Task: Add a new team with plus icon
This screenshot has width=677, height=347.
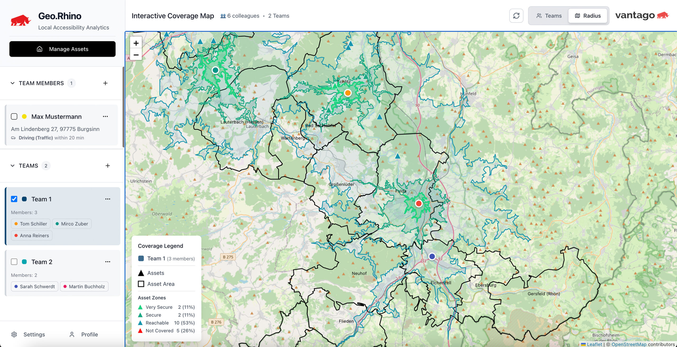Action: click(107, 166)
